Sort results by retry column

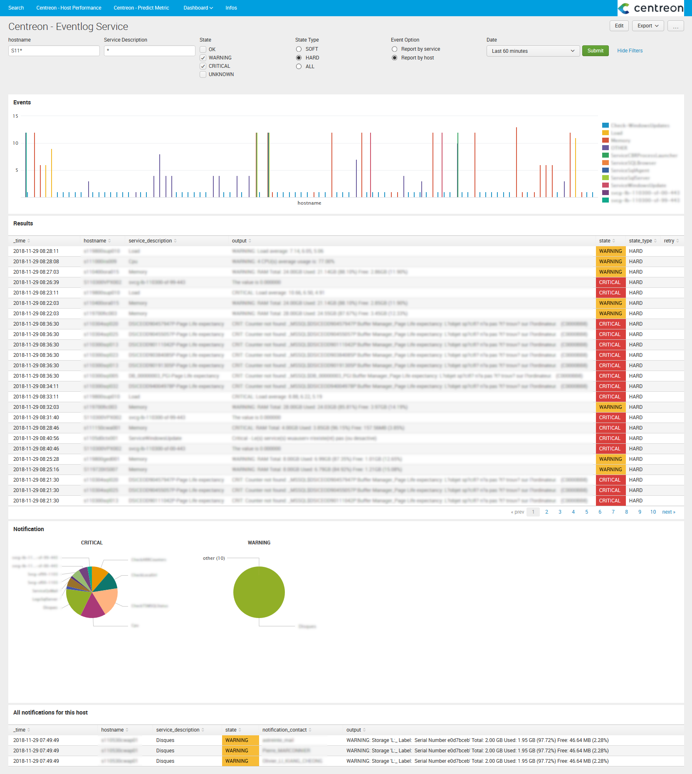(x=671, y=241)
